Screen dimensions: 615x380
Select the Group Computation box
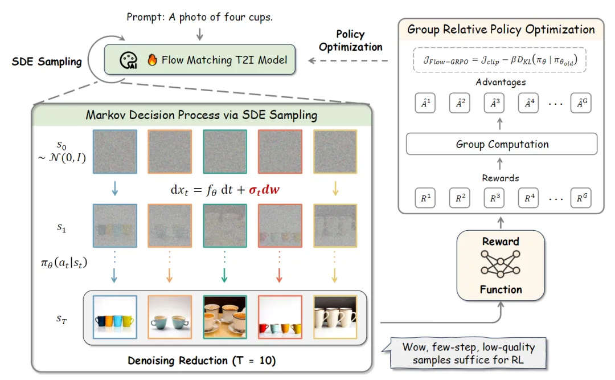502,144
